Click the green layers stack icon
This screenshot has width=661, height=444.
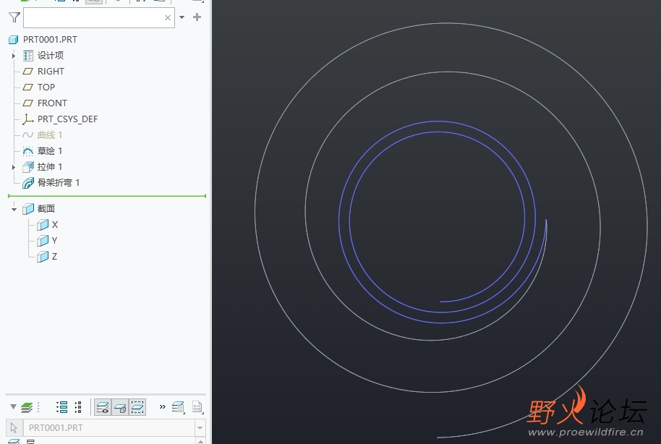[x=27, y=407]
